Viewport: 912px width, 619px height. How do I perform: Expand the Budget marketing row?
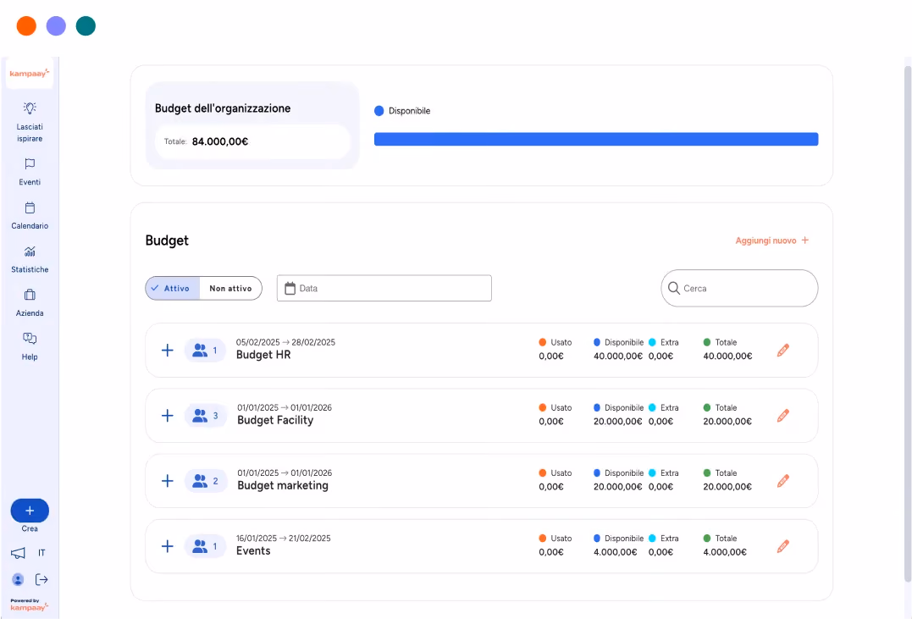pyautogui.click(x=168, y=480)
